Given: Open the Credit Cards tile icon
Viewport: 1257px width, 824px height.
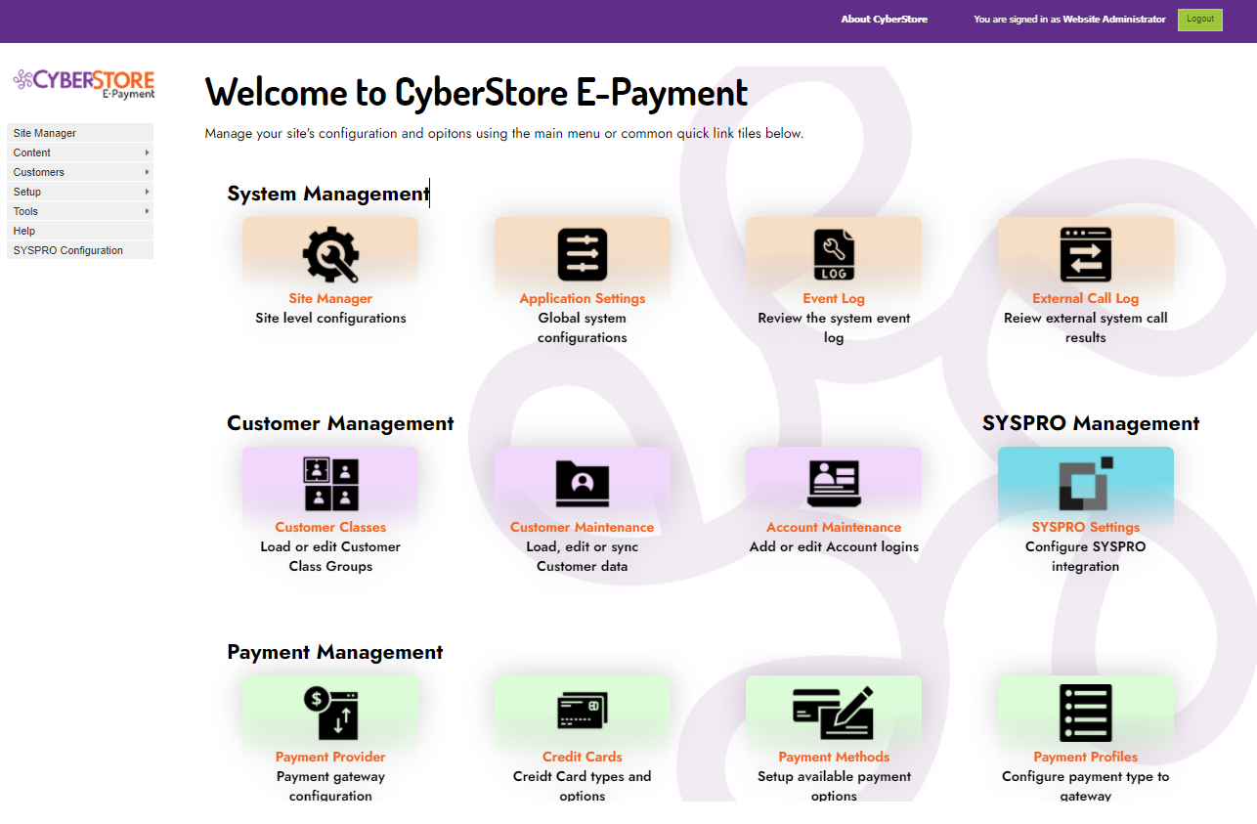Looking at the screenshot, I should 582,713.
